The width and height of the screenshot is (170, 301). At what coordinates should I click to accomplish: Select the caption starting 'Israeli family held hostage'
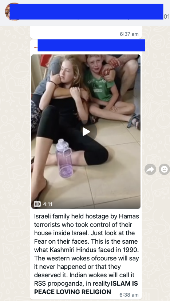pyautogui.click(x=86, y=254)
